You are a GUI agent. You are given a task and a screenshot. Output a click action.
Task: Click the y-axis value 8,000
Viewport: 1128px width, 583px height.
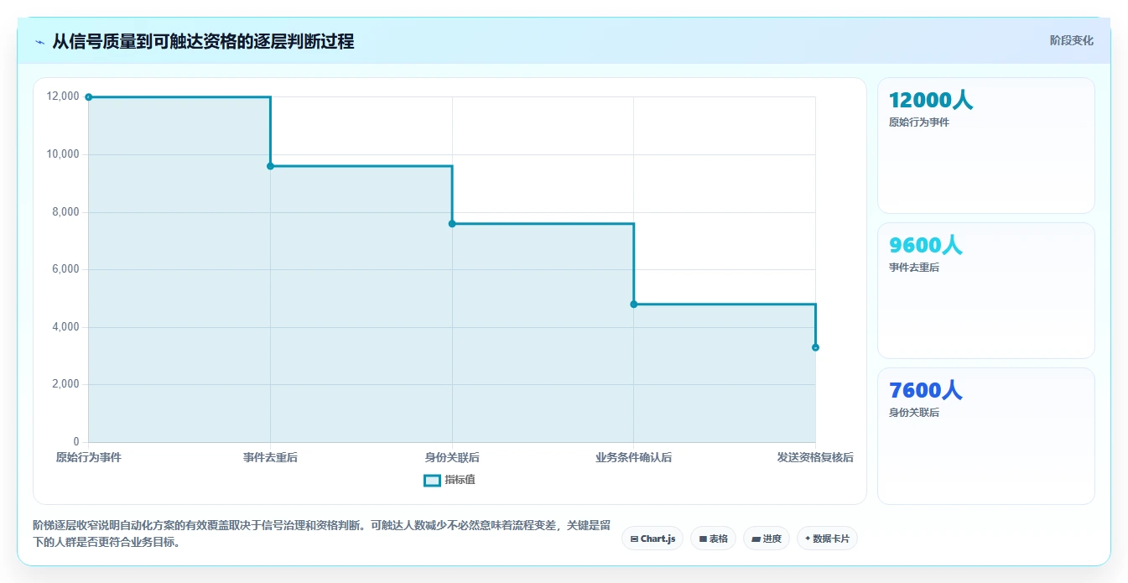point(65,212)
